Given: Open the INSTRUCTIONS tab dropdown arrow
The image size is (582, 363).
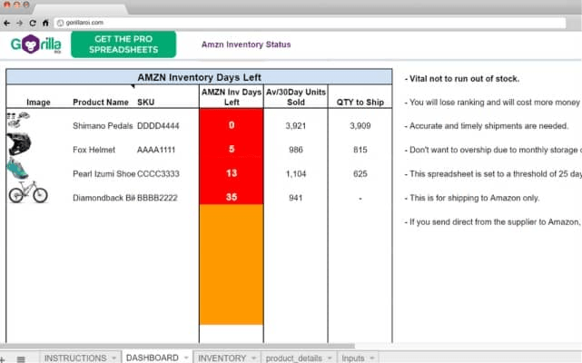Looking at the screenshot, I should point(114,358).
